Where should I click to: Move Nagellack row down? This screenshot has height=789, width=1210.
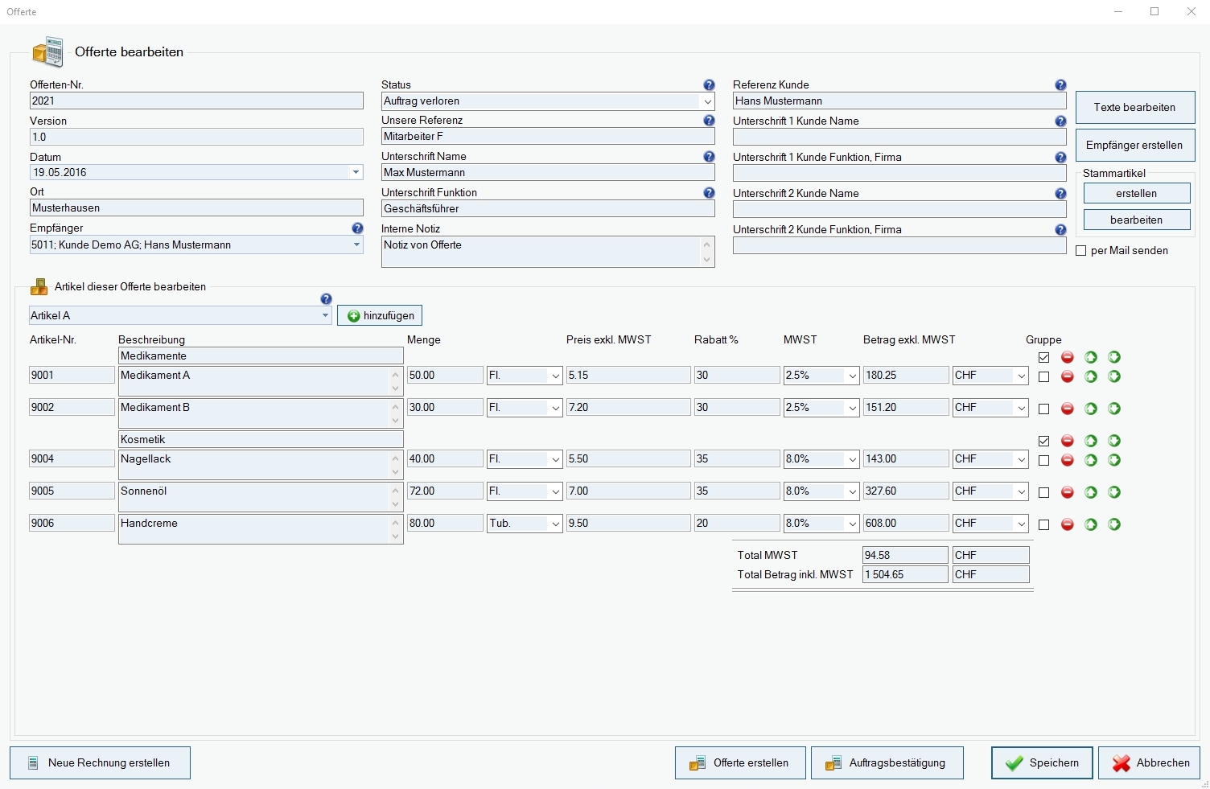point(1114,460)
